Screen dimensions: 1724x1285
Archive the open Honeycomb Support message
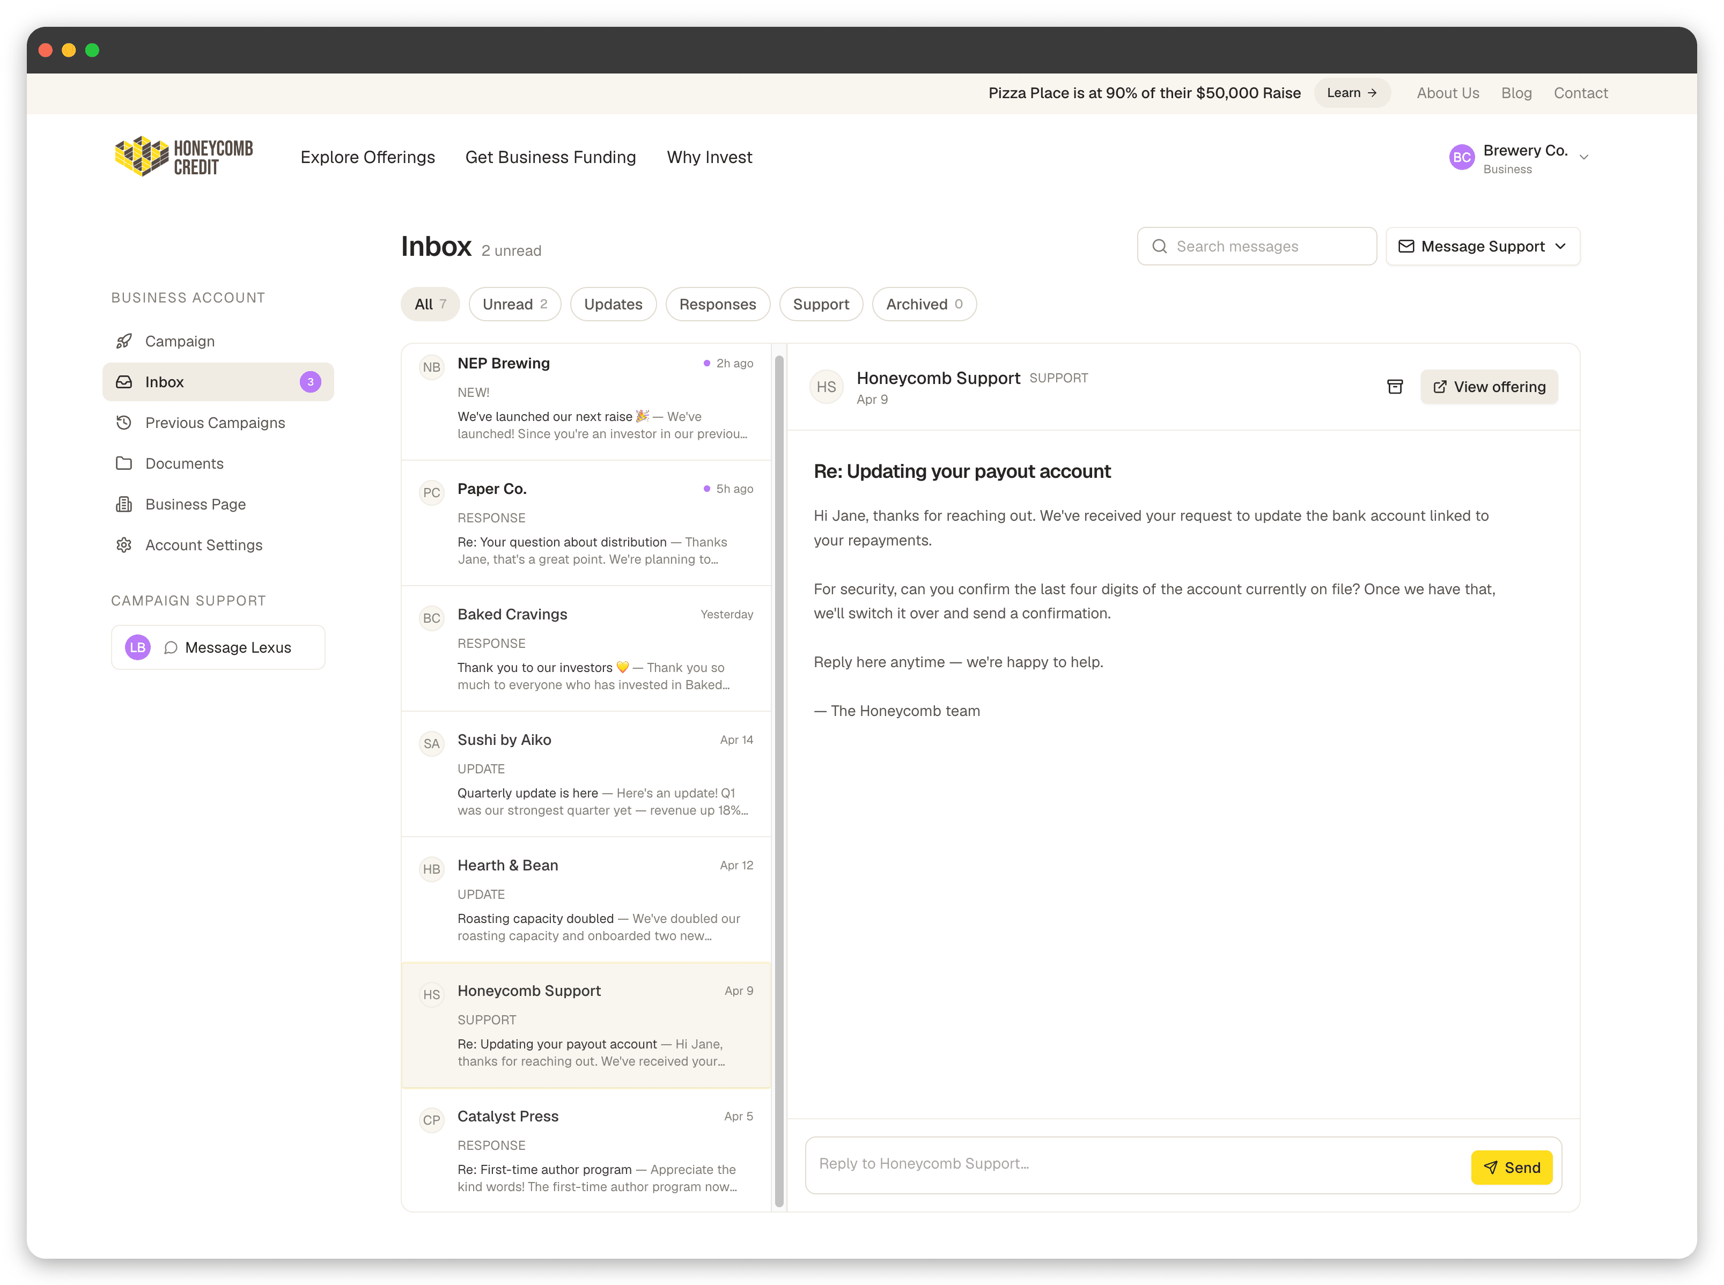point(1395,387)
